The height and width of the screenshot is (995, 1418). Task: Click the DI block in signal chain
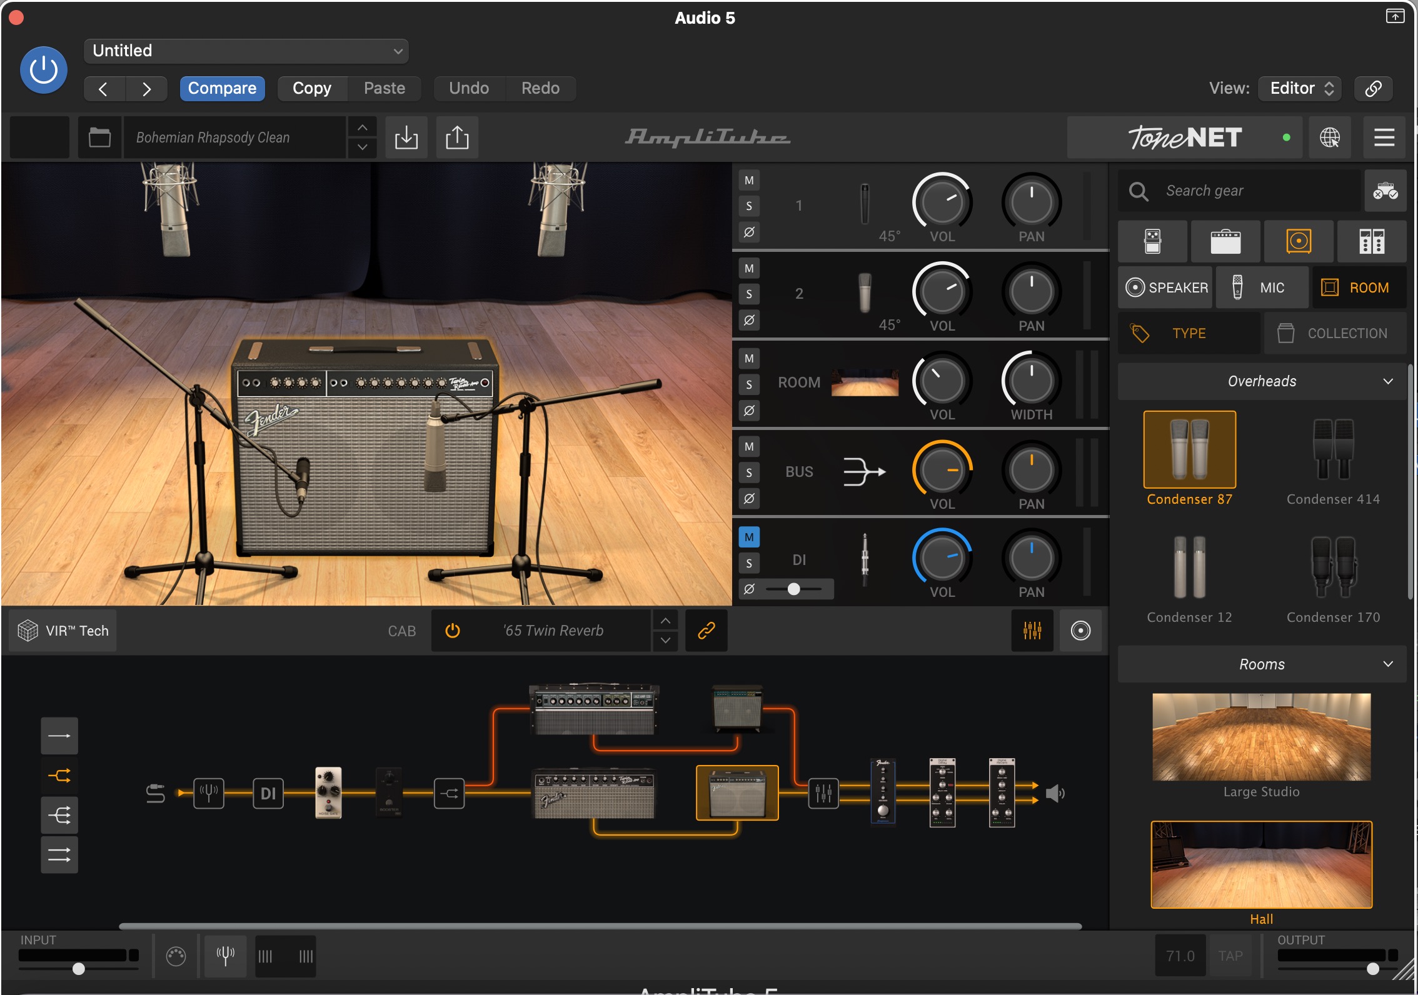pyautogui.click(x=268, y=793)
